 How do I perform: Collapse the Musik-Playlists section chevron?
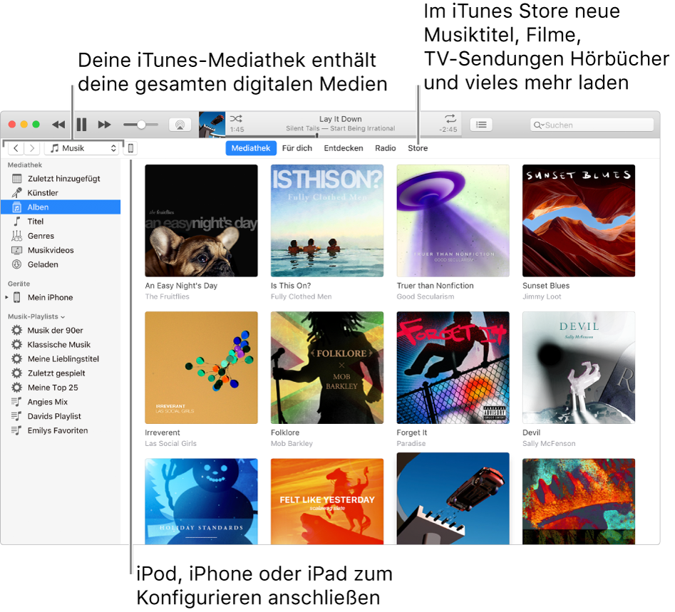pyautogui.click(x=63, y=317)
